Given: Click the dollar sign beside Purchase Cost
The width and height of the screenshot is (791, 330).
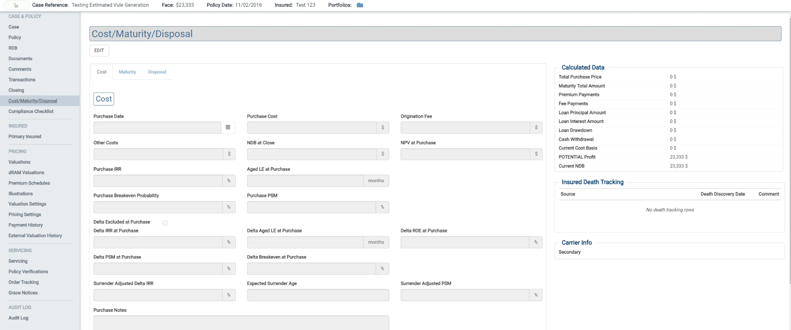Looking at the screenshot, I should point(382,128).
